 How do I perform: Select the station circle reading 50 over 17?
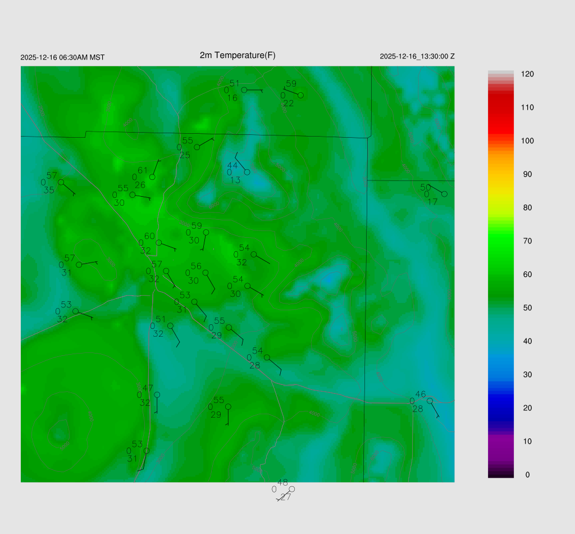point(444,194)
